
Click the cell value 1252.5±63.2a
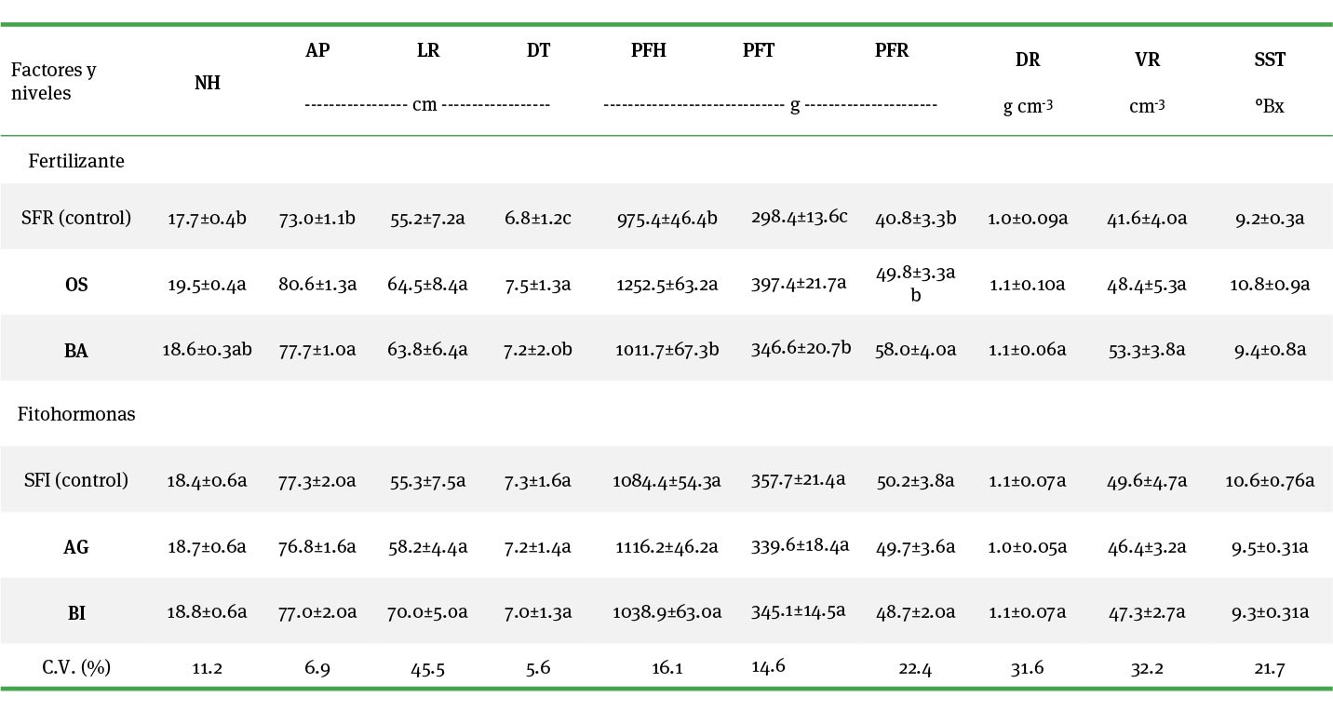[x=666, y=285]
